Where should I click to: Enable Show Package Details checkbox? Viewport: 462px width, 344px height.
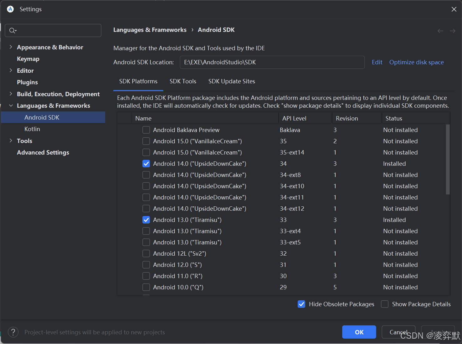coord(385,304)
